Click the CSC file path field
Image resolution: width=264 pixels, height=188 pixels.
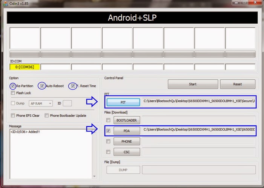point(199,152)
